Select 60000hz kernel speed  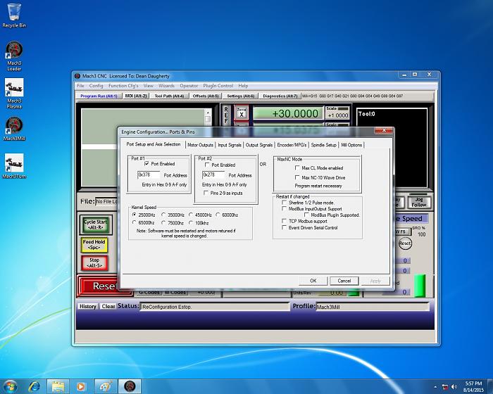point(218,215)
